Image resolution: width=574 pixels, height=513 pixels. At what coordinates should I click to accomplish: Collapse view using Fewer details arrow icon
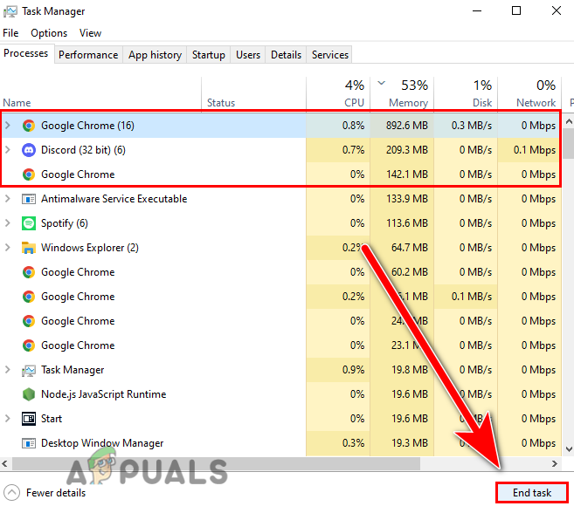point(11,493)
